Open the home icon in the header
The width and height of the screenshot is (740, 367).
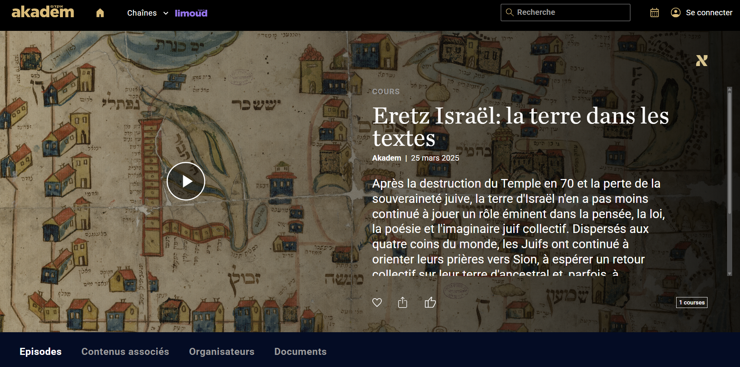pos(100,13)
